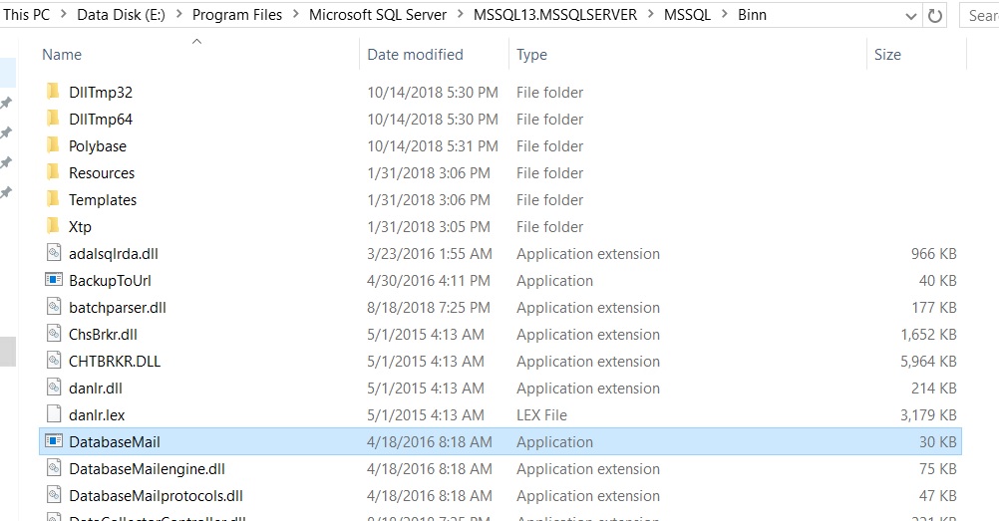999x521 pixels.
Task: Select the Polybase folder icon
Action: [x=54, y=146]
